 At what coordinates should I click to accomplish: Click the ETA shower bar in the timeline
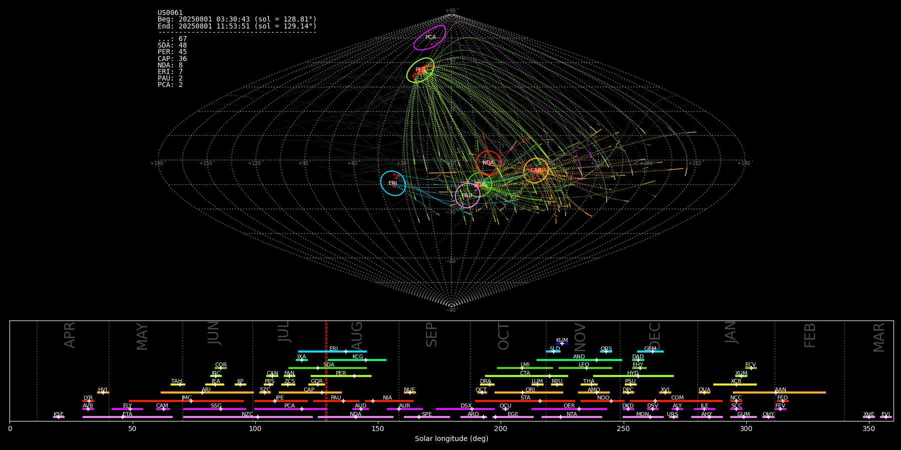coord(128,417)
